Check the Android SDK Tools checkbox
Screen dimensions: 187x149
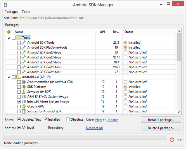19,43
